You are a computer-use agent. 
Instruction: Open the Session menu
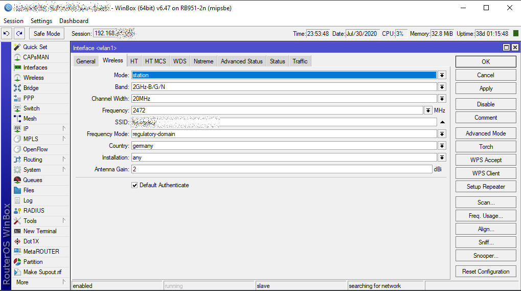click(13, 21)
